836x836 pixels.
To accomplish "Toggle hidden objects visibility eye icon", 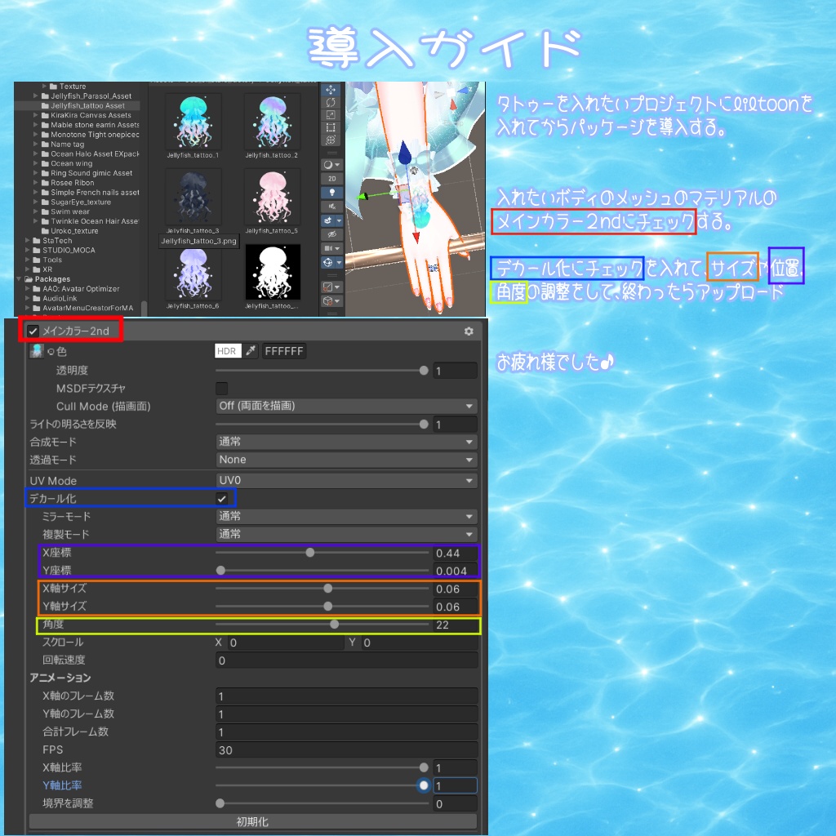I will click(331, 234).
